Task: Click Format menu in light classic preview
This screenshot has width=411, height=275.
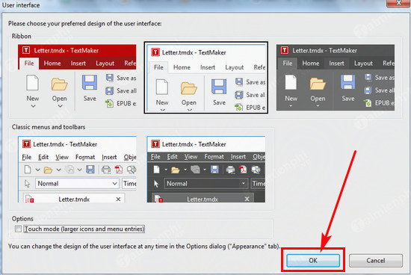Action: click(x=85, y=157)
